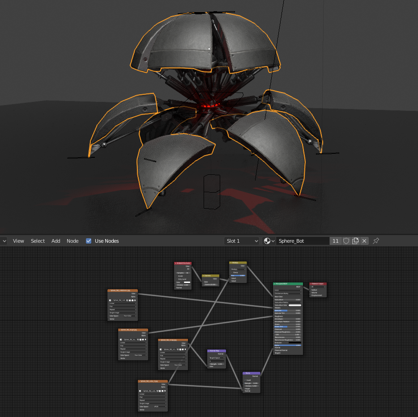Pin the Sphere_Bot material with the pin icon
The image size is (418, 417).
[375, 241]
